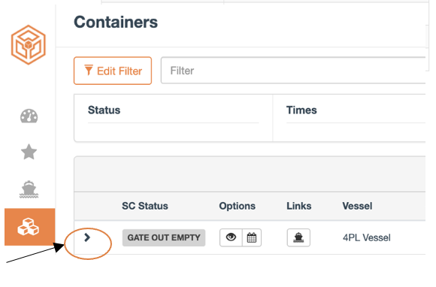Click the GATE OUT EMPTY status badge
436x287 pixels.
164,237
